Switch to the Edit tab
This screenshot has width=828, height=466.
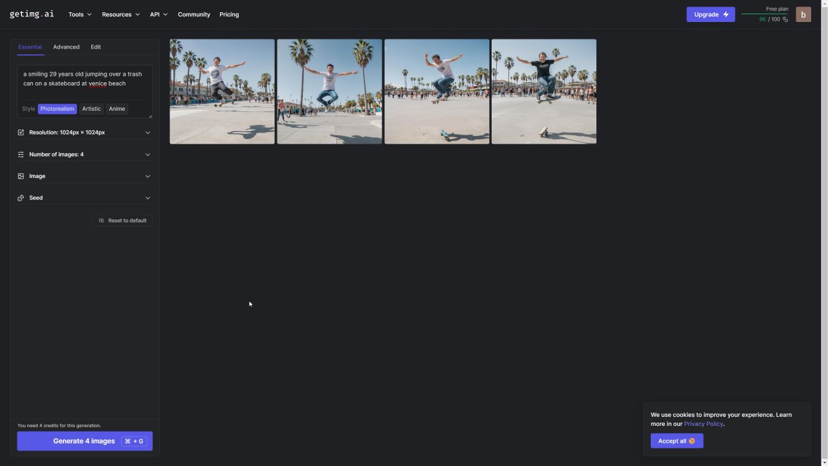(x=96, y=47)
